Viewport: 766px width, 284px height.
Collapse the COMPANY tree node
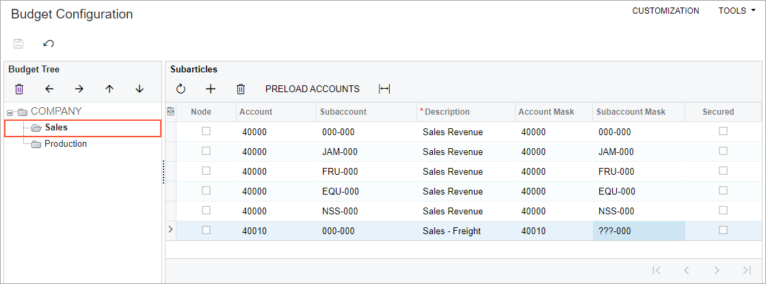click(x=10, y=112)
